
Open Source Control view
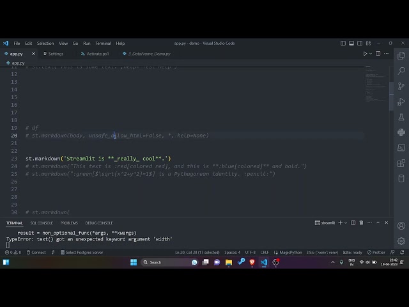(401, 86)
